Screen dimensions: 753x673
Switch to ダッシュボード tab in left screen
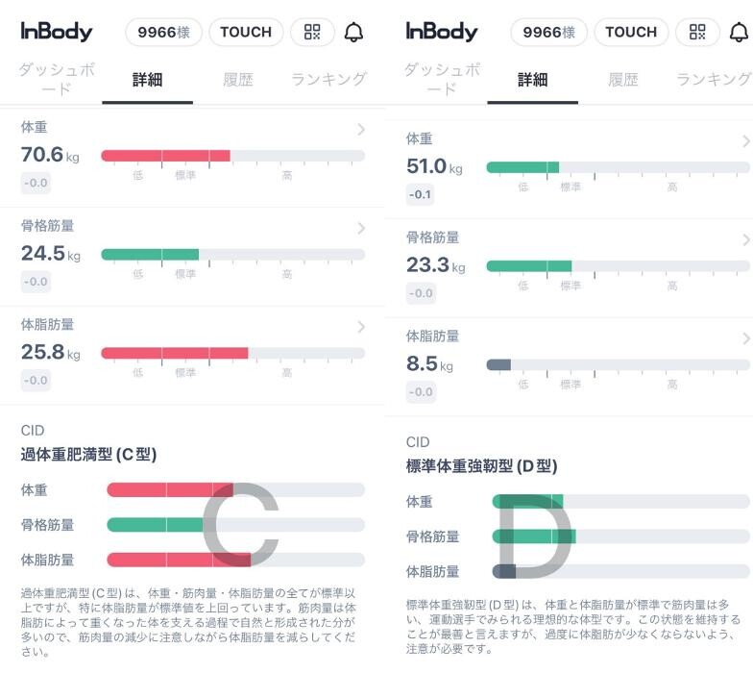[57, 79]
